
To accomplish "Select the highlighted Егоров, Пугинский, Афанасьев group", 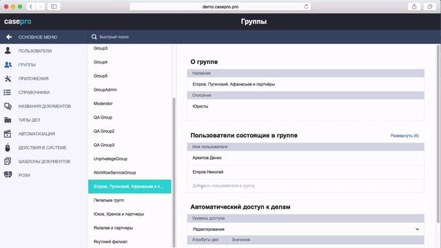I will tap(130, 187).
